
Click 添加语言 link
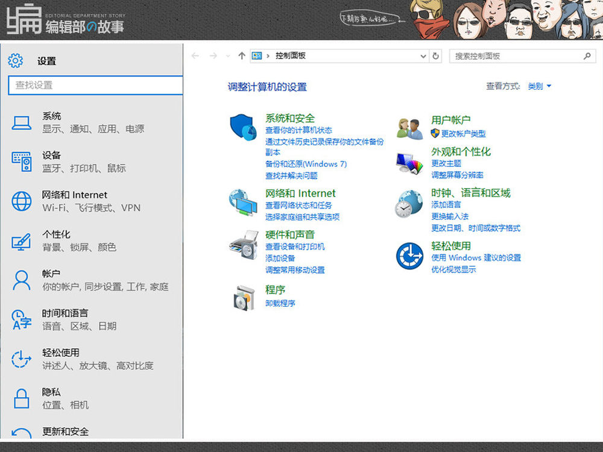pyautogui.click(x=446, y=204)
